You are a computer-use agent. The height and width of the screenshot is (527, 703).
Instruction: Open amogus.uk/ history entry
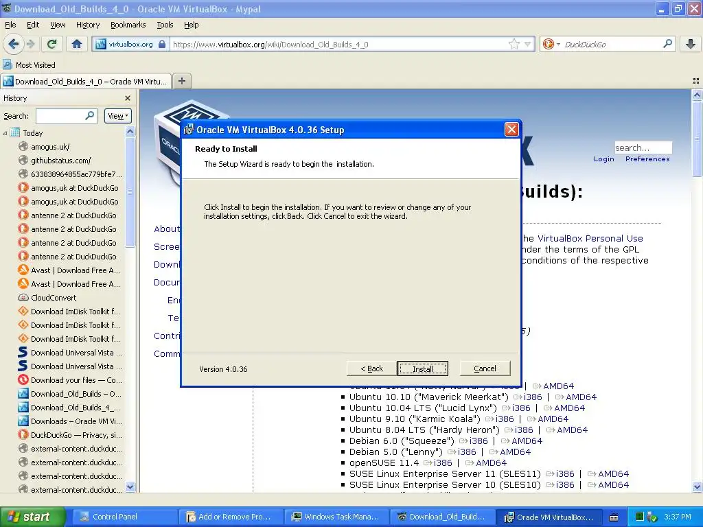coord(50,147)
